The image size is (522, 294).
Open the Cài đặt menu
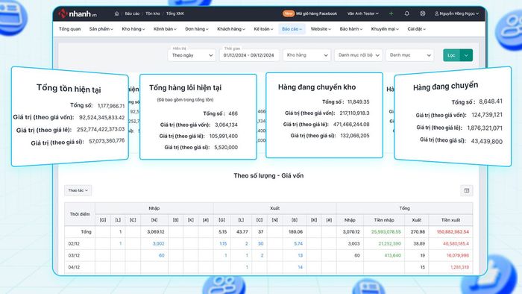pos(416,29)
